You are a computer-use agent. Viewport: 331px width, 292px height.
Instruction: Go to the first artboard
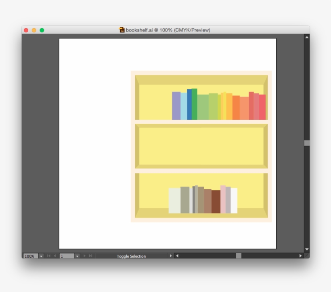tap(49, 256)
